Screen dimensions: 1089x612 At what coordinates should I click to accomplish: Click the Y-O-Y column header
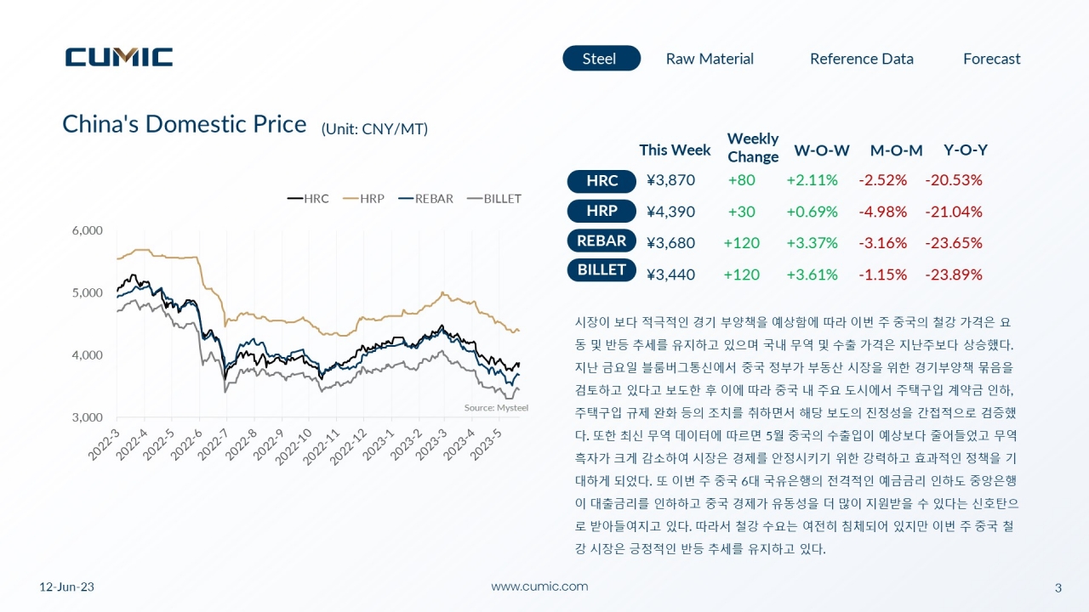click(x=966, y=150)
